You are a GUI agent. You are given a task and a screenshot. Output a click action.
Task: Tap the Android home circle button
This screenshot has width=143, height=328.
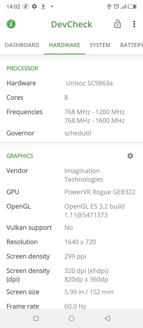point(72,318)
